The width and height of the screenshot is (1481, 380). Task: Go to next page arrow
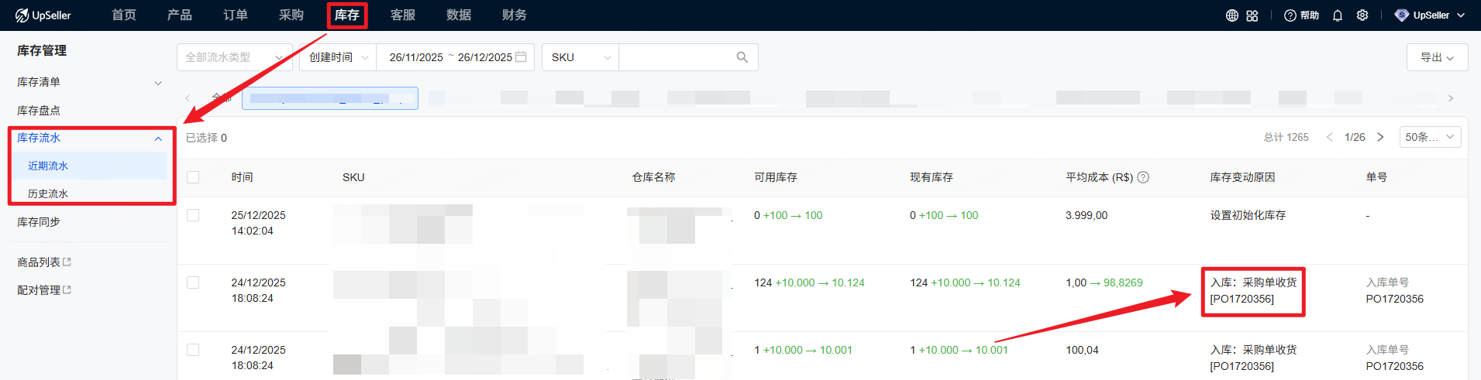tap(1380, 137)
